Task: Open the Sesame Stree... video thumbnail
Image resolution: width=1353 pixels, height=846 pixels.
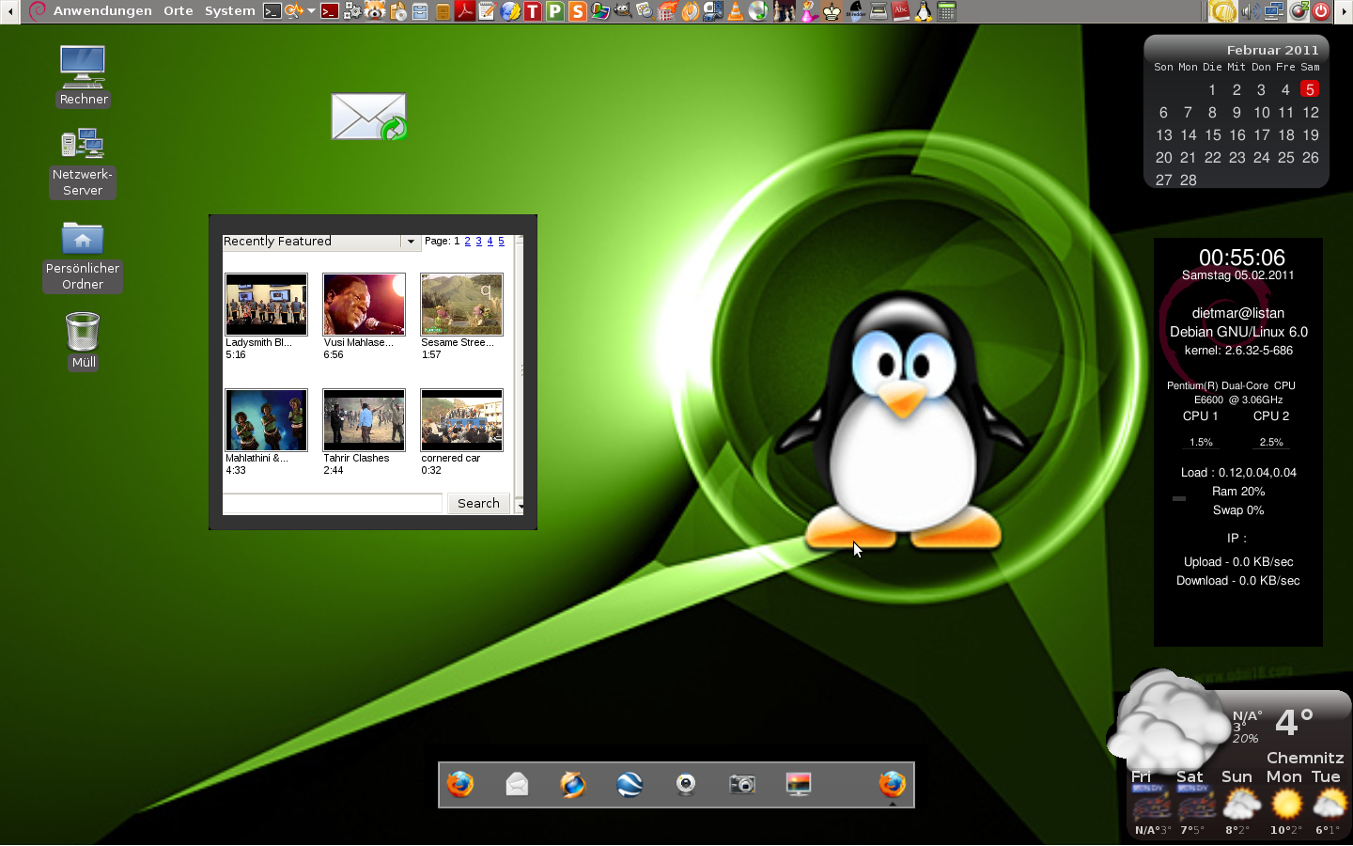Action: (x=462, y=305)
